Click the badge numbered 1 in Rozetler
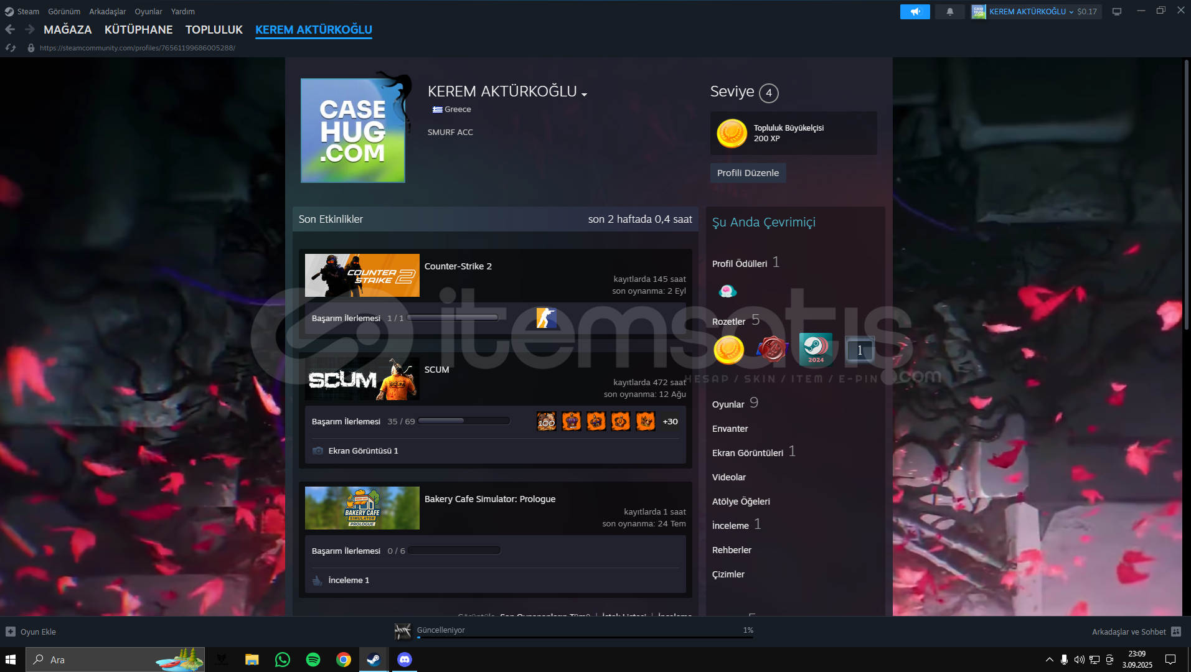 (860, 350)
